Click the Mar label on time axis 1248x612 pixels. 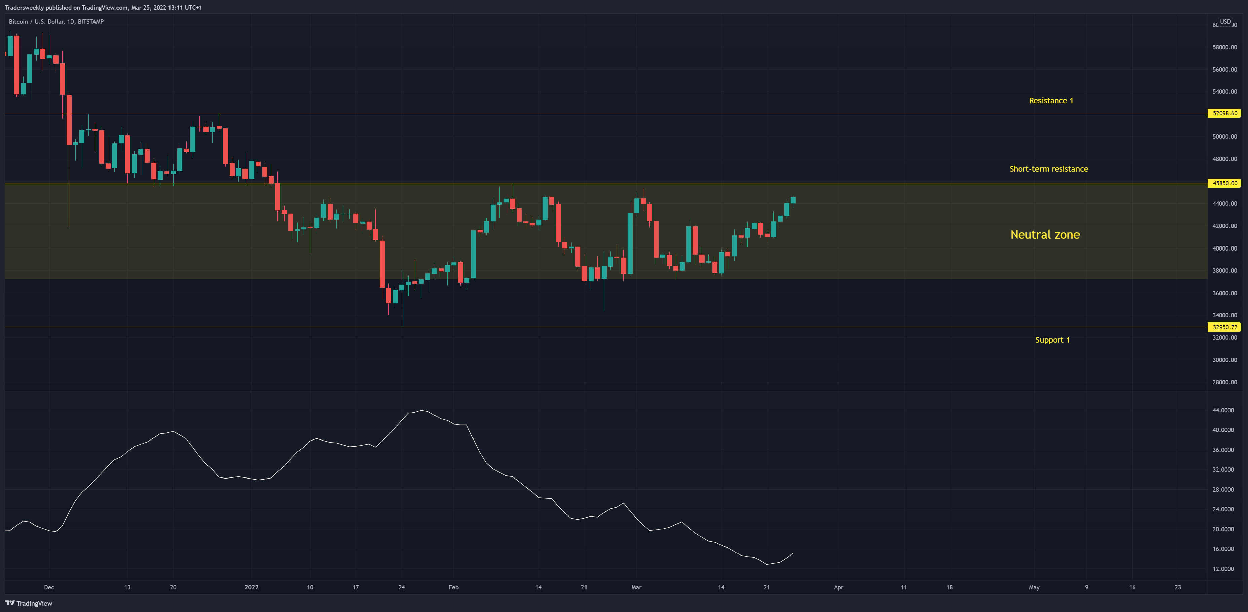tap(636, 587)
